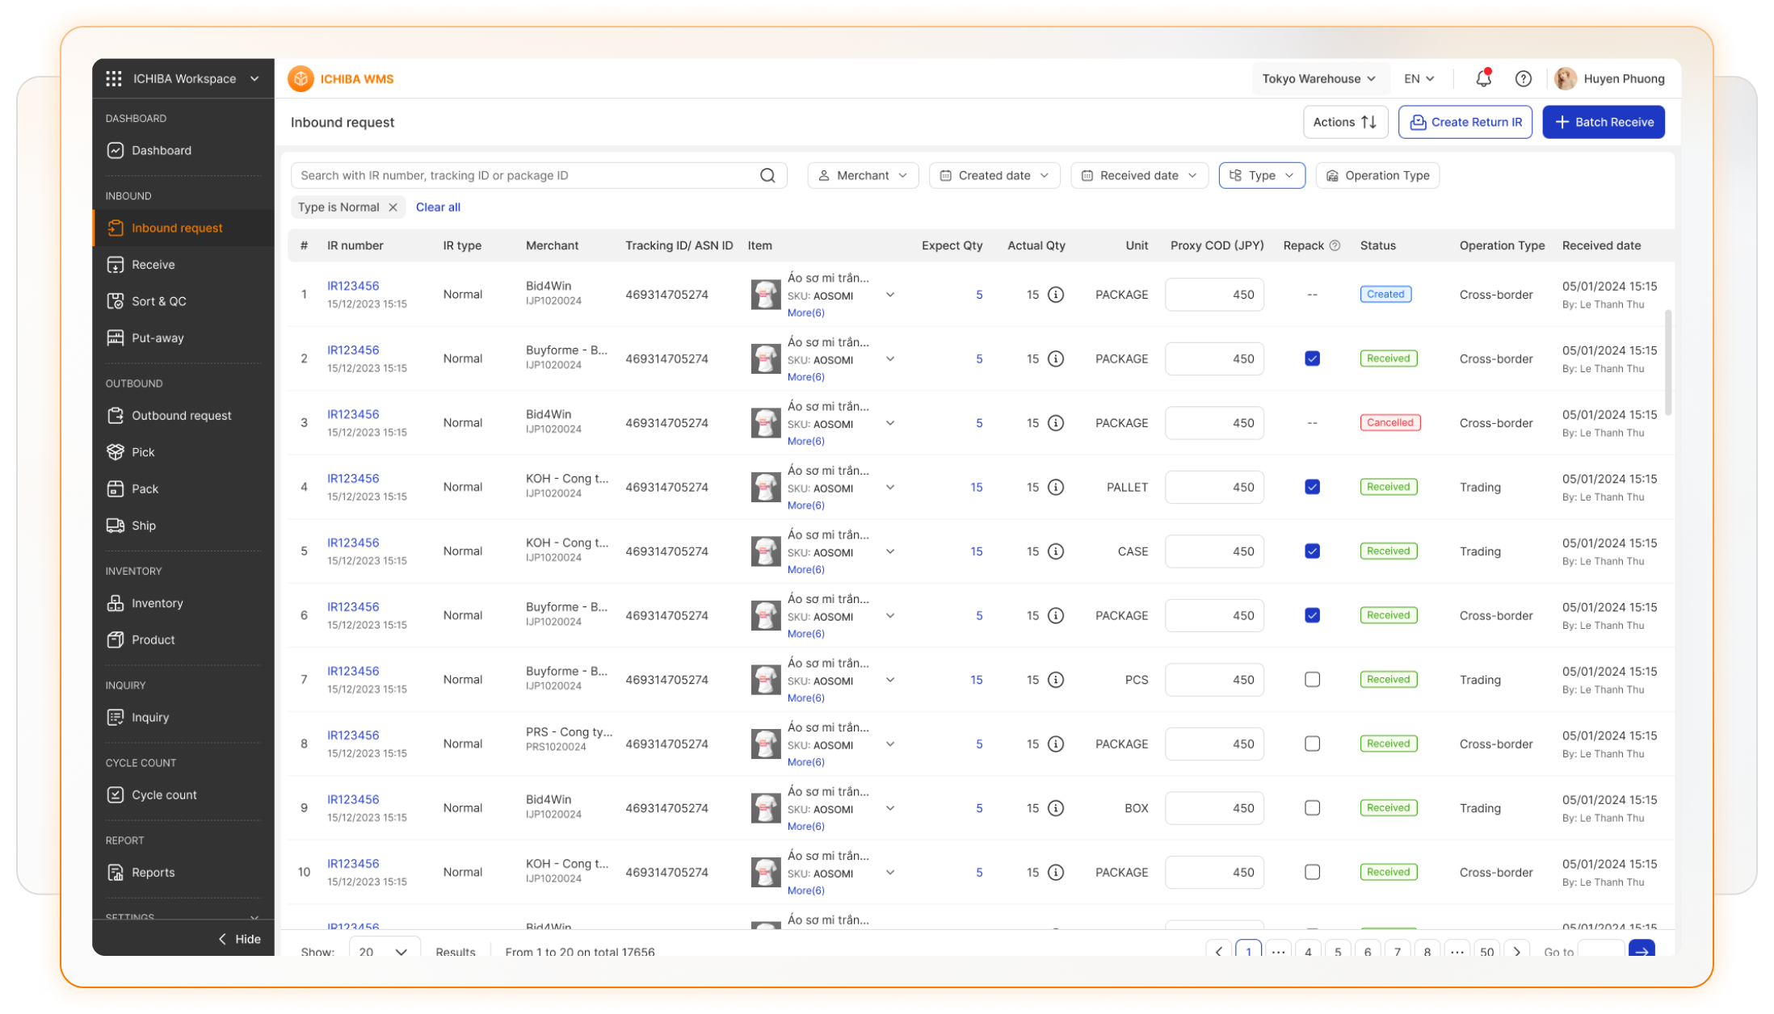Click the table vertical scrollbar
The image size is (1774, 1014).
[x=1668, y=362]
